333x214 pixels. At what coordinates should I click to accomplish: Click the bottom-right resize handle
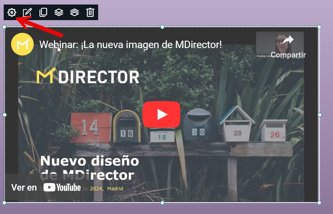click(x=319, y=202)
